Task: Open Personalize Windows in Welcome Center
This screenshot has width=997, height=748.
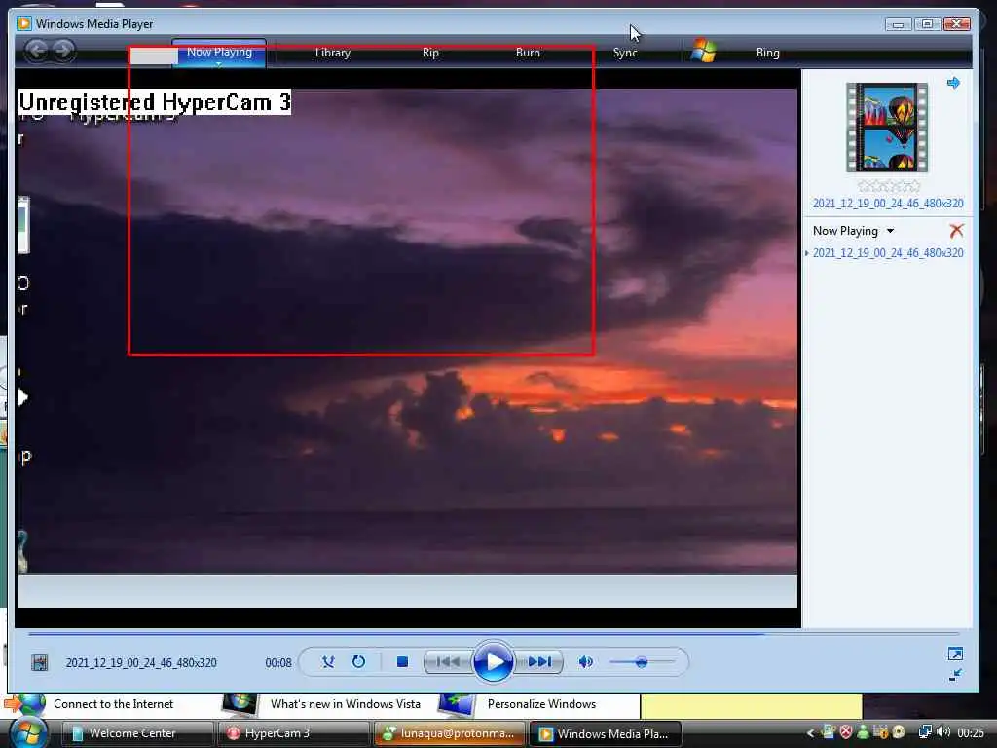Action: pyautogui.click(x=541, y=704)
